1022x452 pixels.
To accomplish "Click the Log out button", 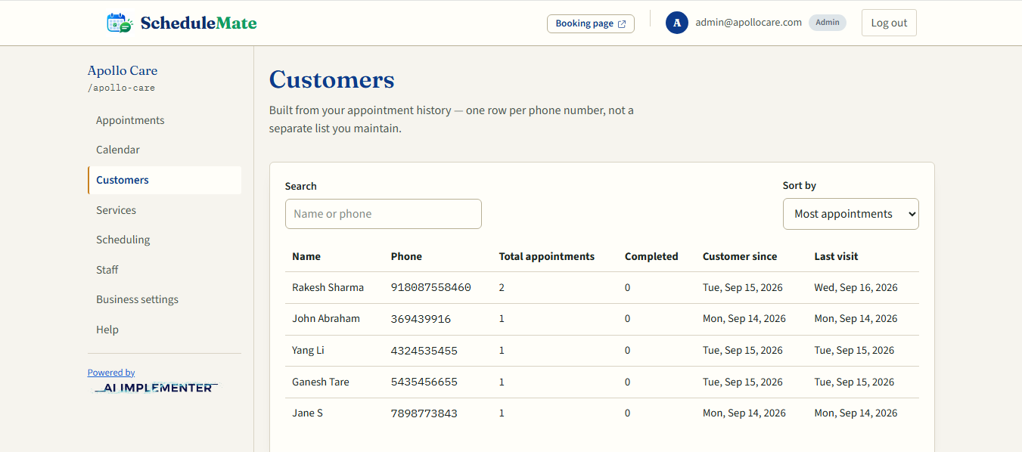I will [889, 23].
